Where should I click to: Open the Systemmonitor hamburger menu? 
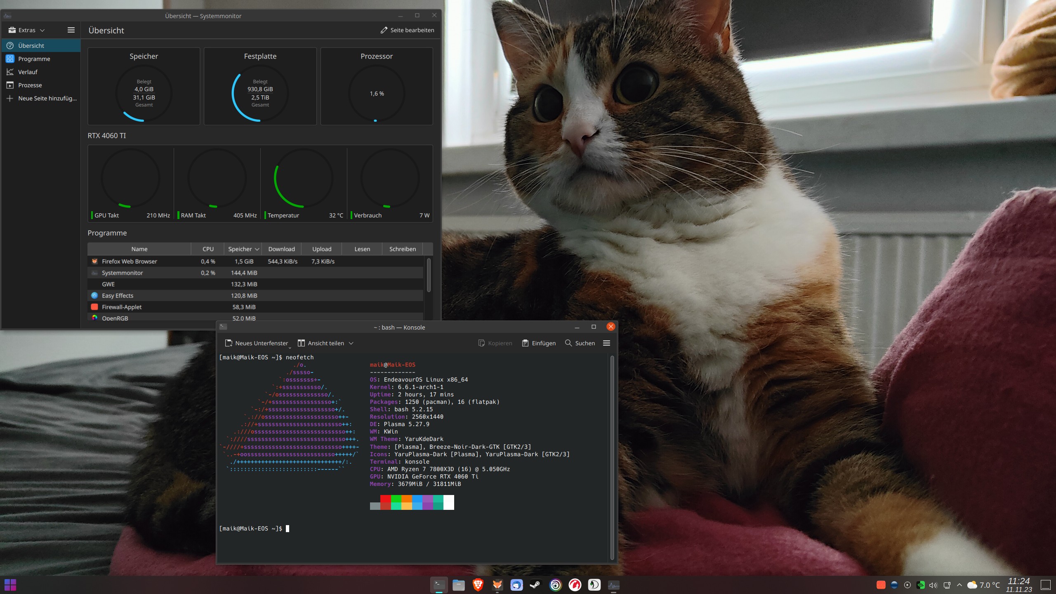71,30
